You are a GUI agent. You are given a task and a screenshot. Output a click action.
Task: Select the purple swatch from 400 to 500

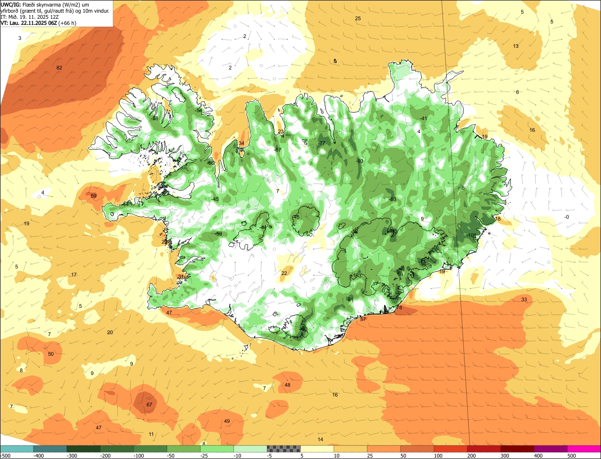(x=550, y=449)
